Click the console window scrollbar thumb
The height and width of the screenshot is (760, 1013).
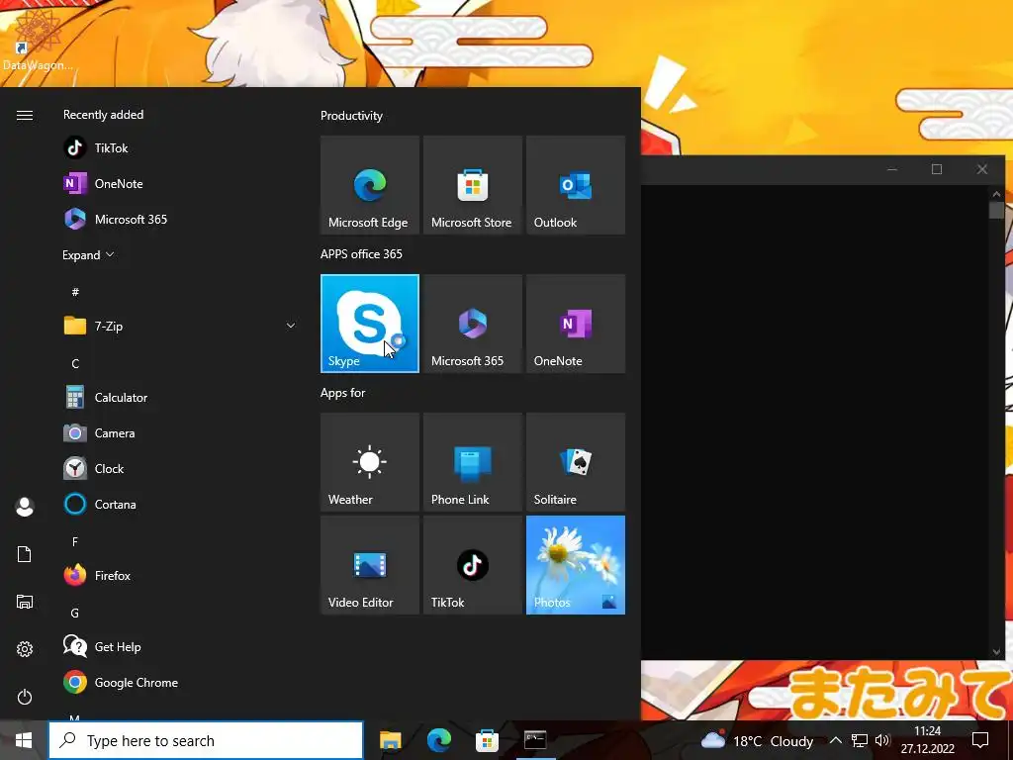(x=996, y=210)
